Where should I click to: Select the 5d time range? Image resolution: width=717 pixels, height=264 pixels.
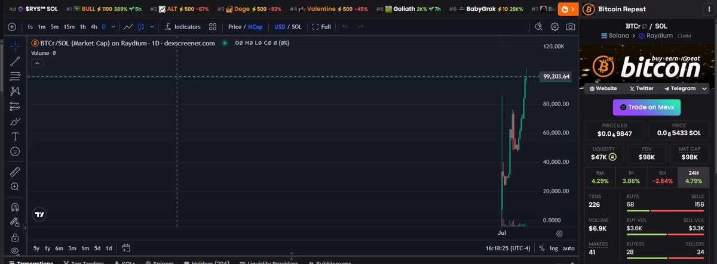(97, 248)
